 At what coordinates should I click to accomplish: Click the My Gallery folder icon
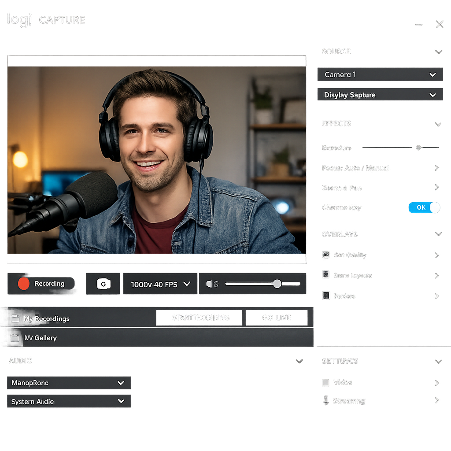pos(15,338)
